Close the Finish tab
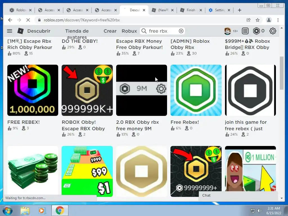 click(201, 10)
